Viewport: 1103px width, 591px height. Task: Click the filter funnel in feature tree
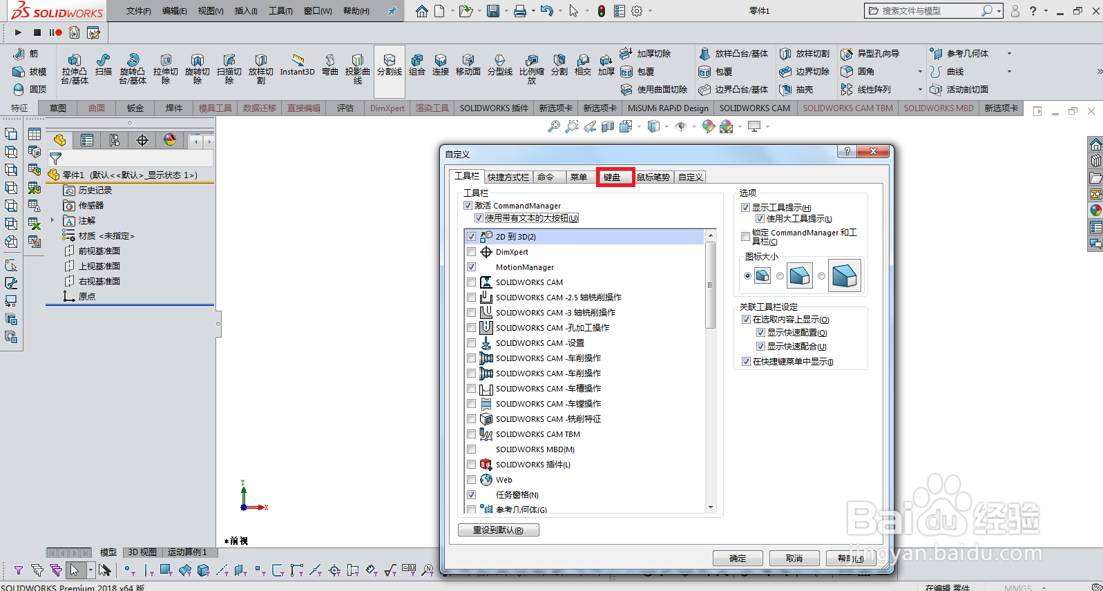tap(56, 158)
